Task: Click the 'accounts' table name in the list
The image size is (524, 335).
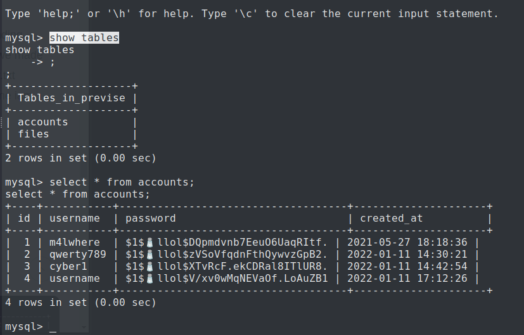Action: [x=42, y=122]
